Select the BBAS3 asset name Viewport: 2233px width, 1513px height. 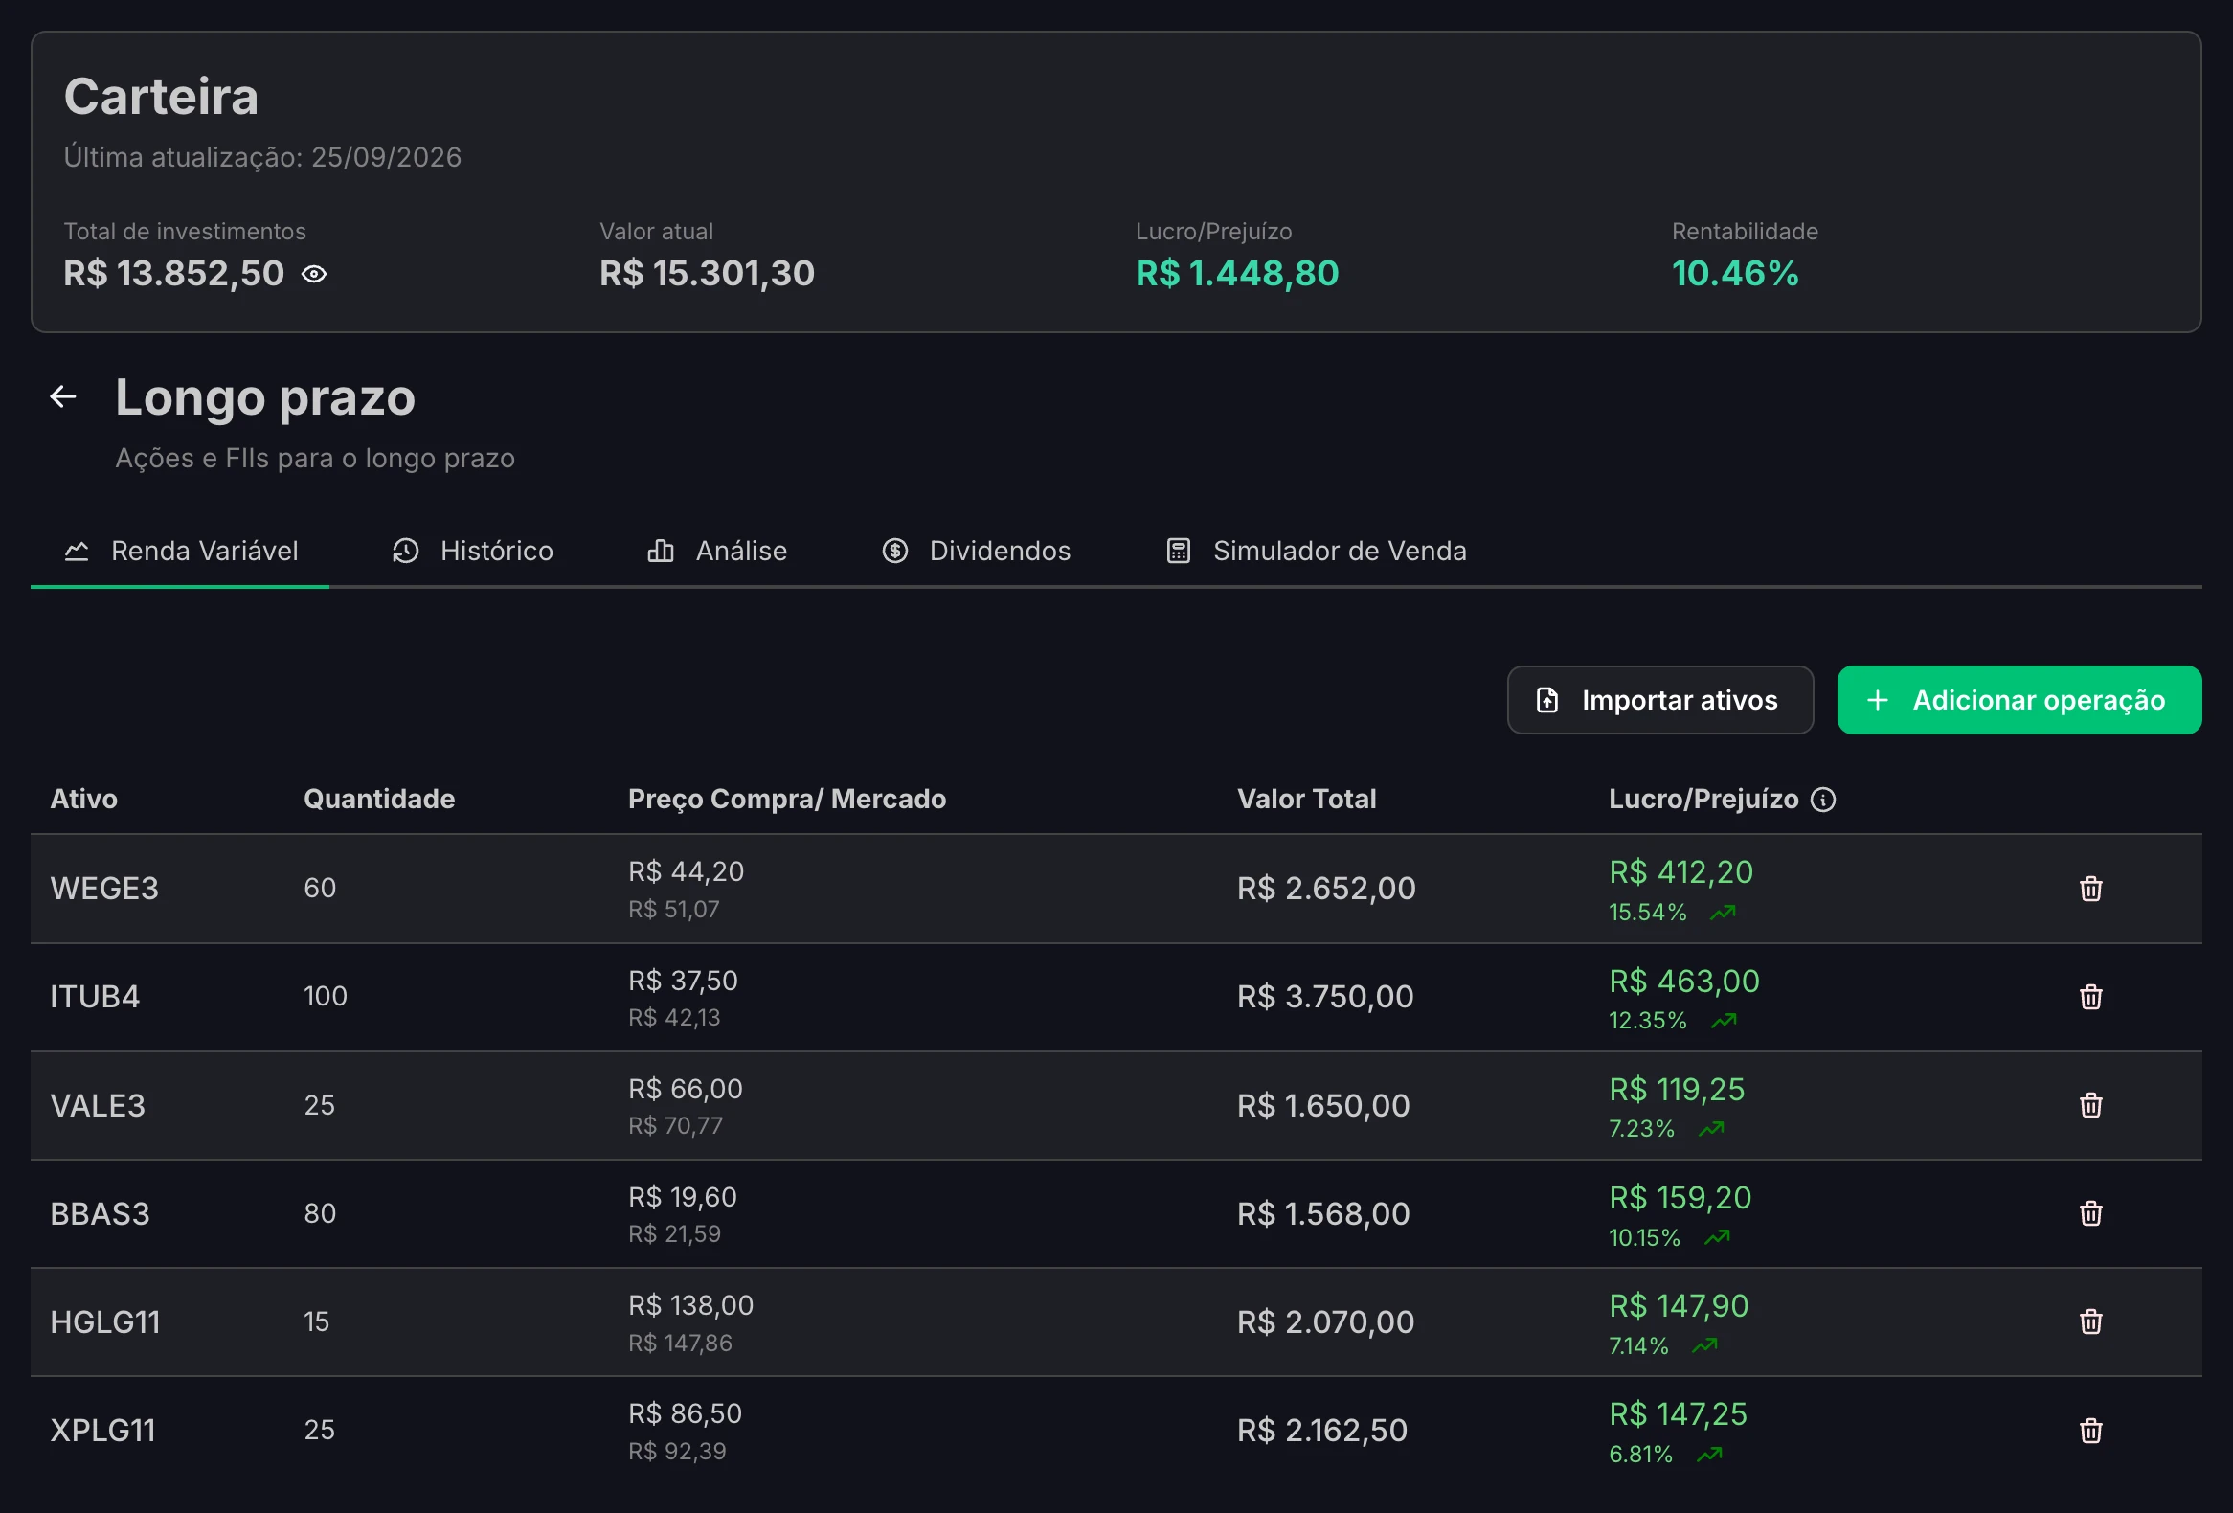coord(100,1214)
